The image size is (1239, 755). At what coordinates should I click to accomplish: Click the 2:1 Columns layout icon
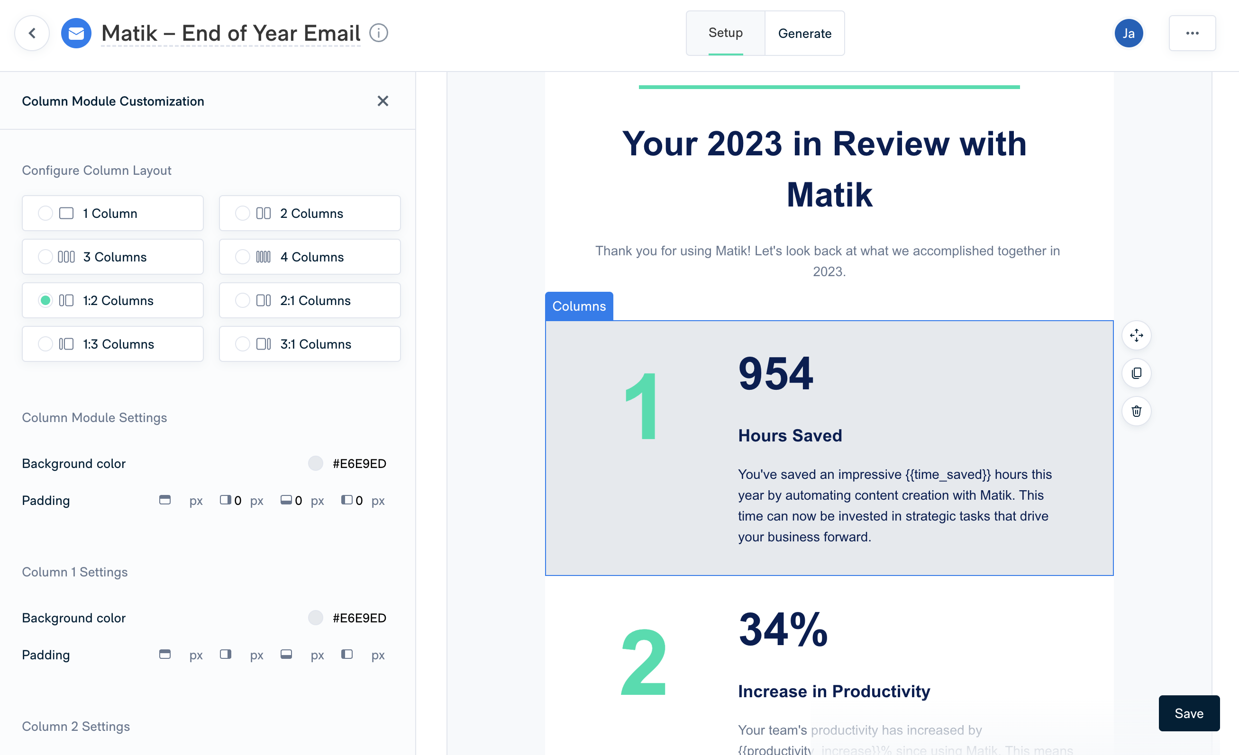264,300
